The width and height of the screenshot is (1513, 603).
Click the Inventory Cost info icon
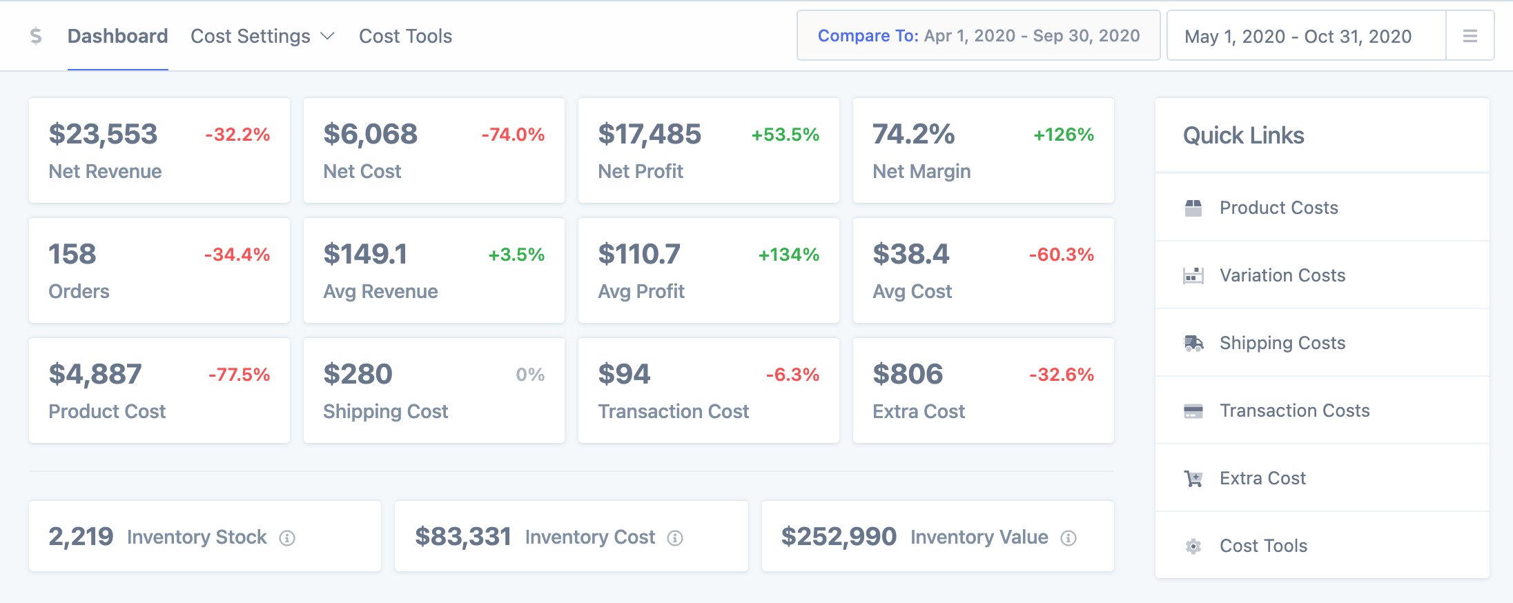click(675, 538)
